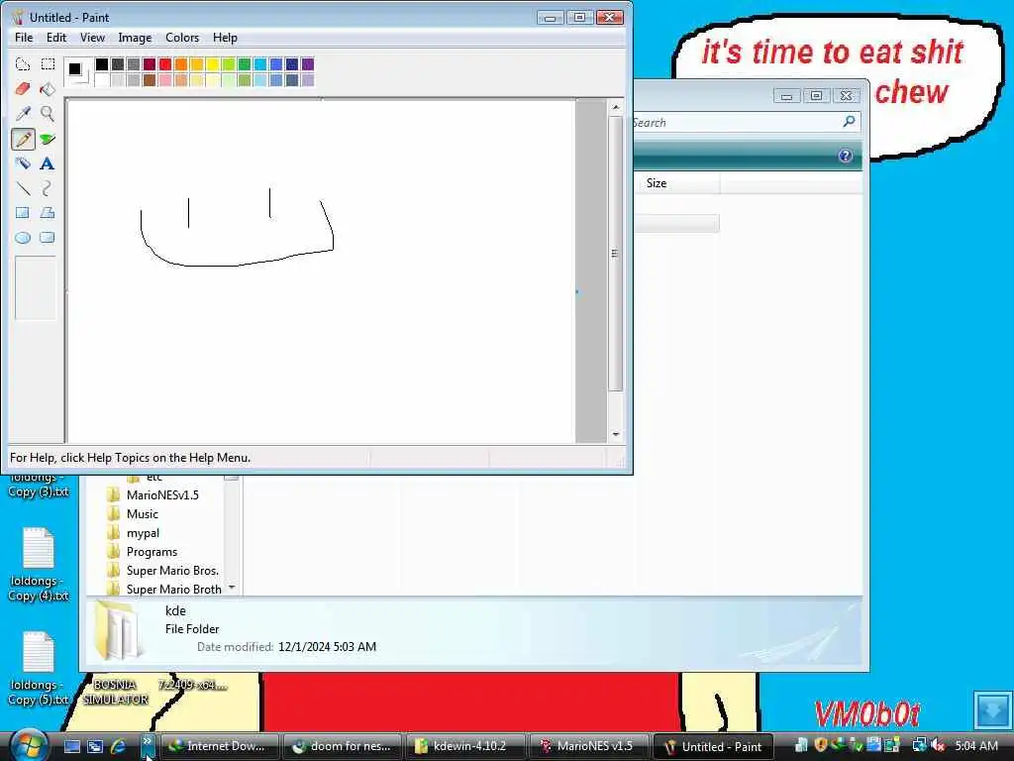Click Switch Between Windows quick launch icon
This screenshot has width=1014, height=761.
95,746
